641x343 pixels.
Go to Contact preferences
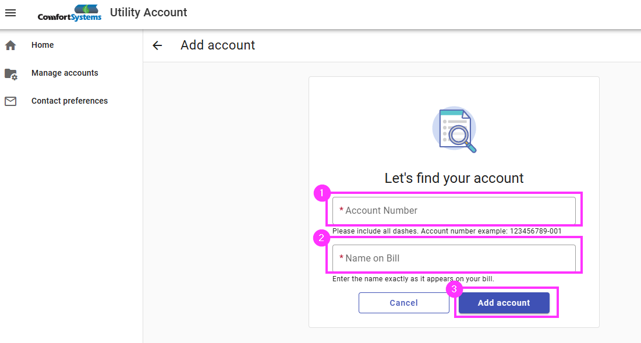(x=69, y=101)
